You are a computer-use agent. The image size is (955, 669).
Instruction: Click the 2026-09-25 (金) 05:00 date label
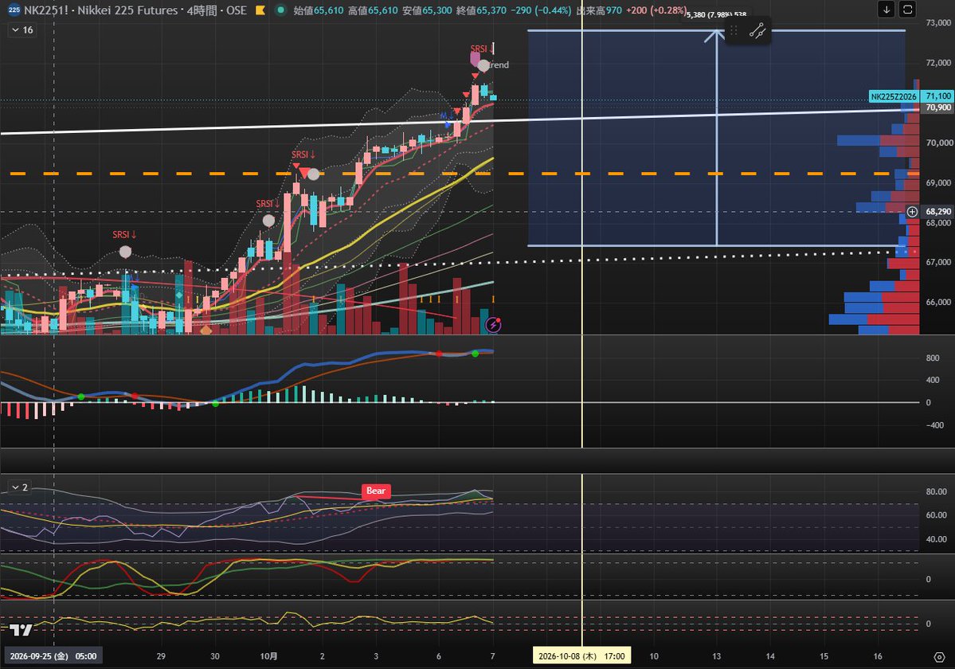(53, 656)
